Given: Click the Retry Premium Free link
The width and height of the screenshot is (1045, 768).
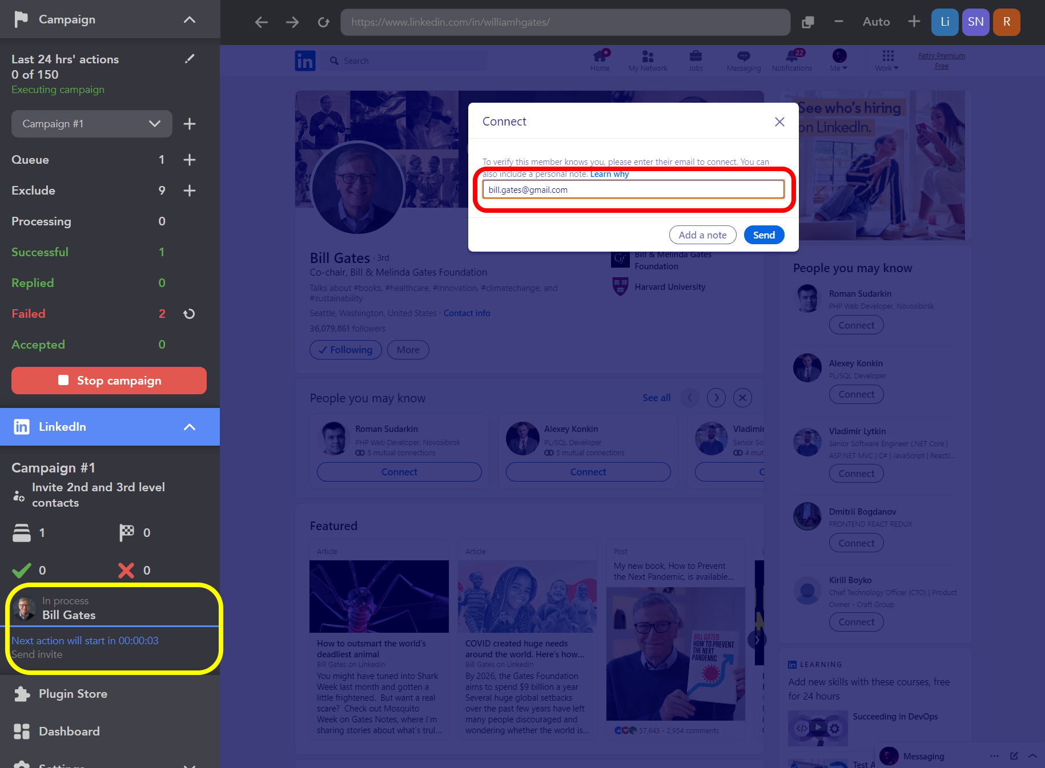Looking at the screenshot, I should tap(942, 60).
